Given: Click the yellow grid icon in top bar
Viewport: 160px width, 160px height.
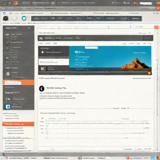Looking at the screenshot, I should [10, 3].
